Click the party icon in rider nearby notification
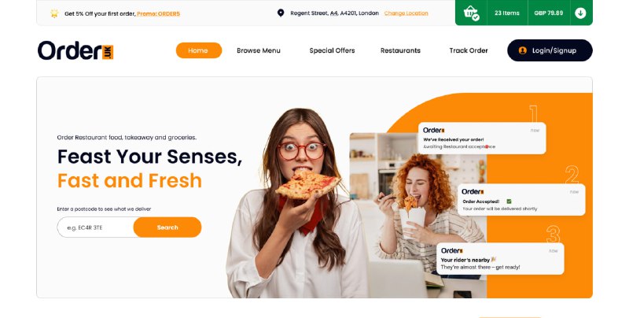This screenshot has height=318, width=629. [494, 260]
